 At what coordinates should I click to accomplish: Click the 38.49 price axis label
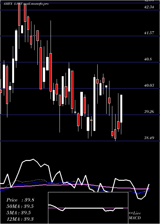point(149,138)
